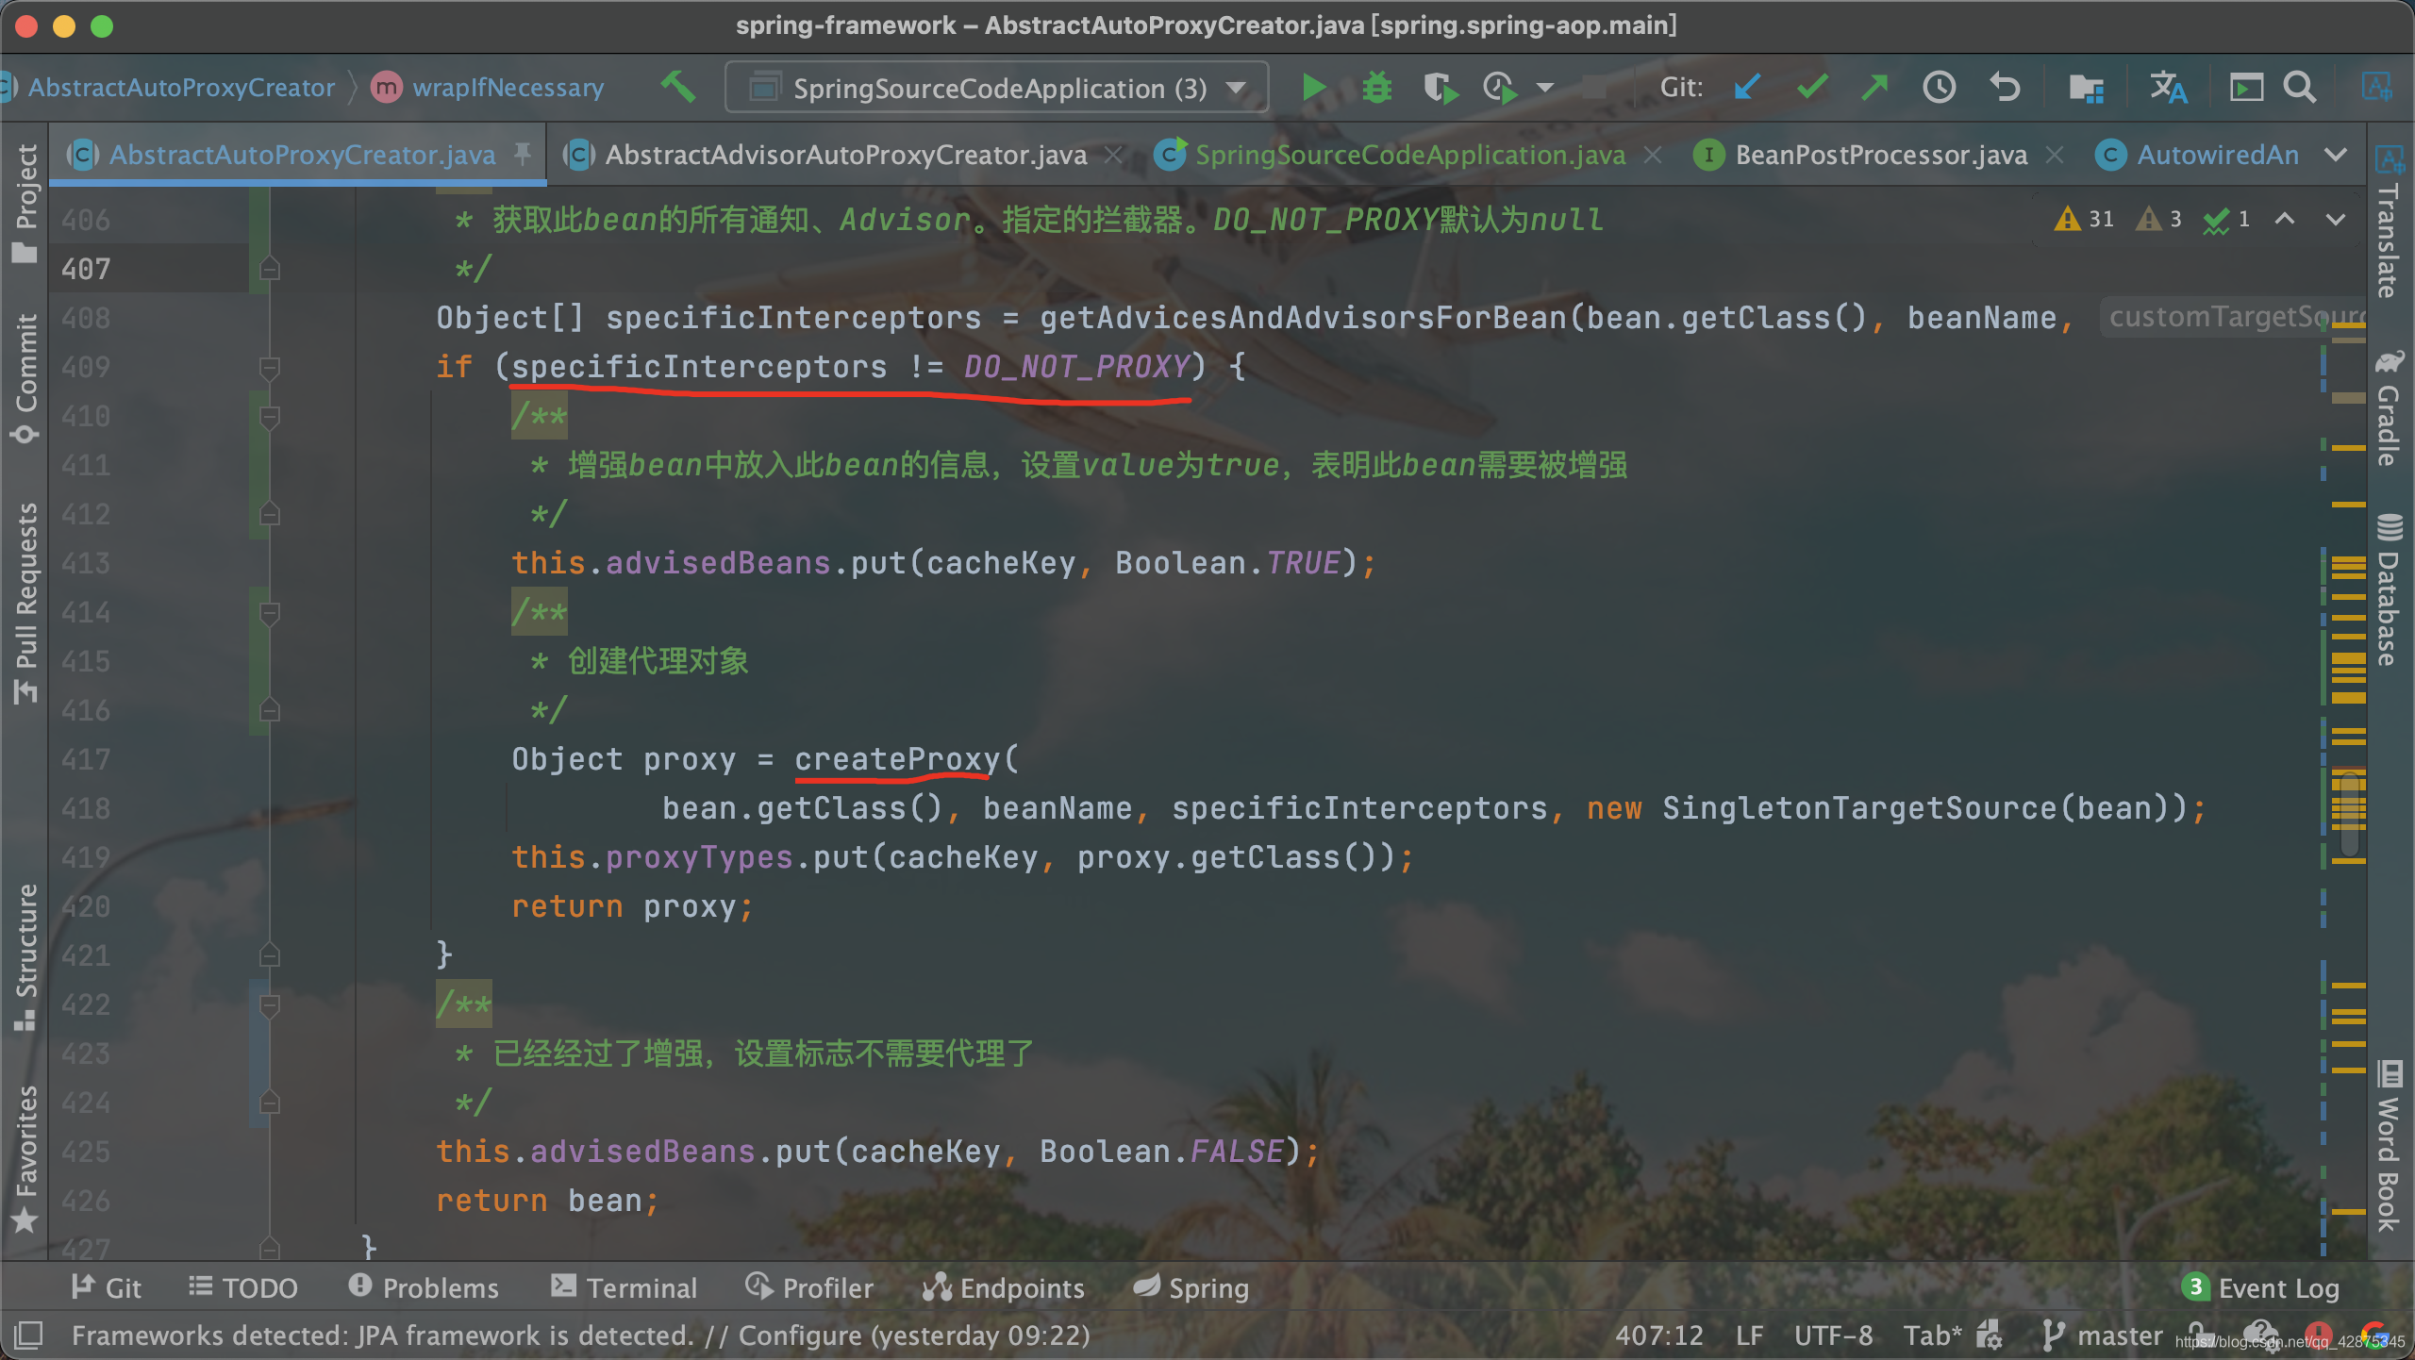Click the Git commit checkmark icon
The image size is (2415, 1360).
click(x=1812, y=88)
